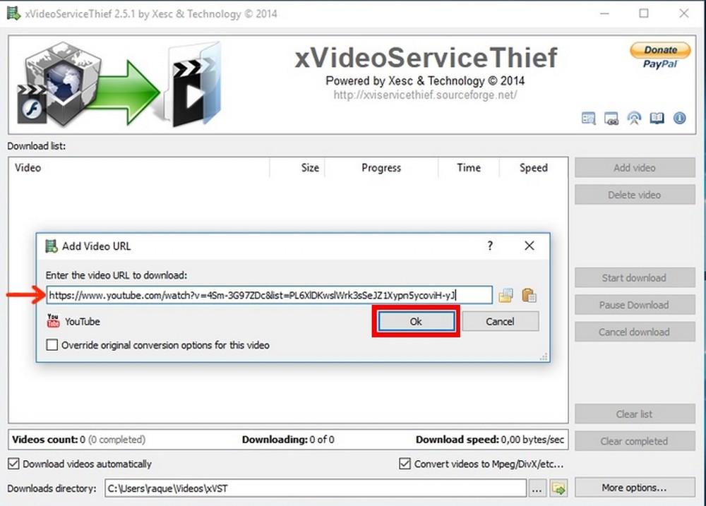The width and height of the screenshot is (706, 506).
Task: Browse directory with the ellipsis button
Action: tap(537, 488)
